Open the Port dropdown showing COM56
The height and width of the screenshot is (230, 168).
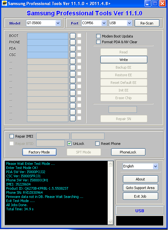(94, 23)
